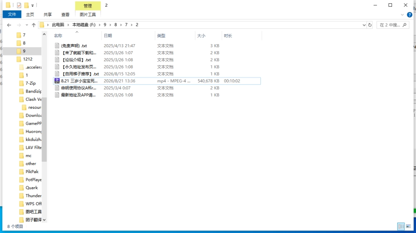Switch to the 主页 ribbon tab

click(x=30, y=15)
